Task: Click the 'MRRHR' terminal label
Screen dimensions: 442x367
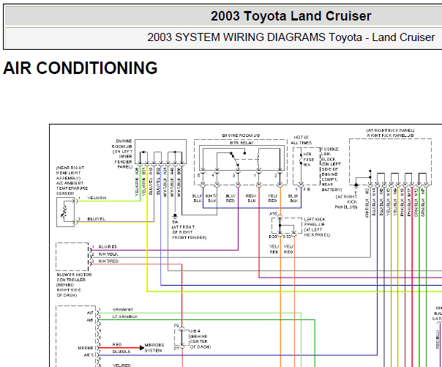Action: pyautogui.click(x=86, y=348)
